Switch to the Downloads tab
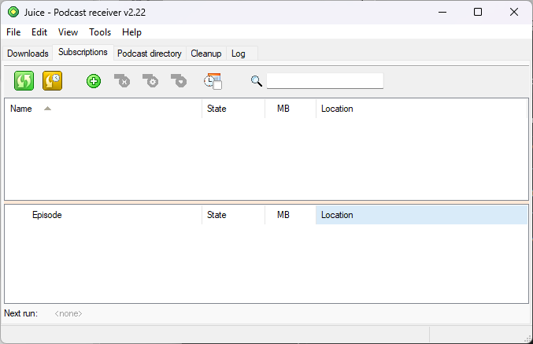 pos(28,54)
